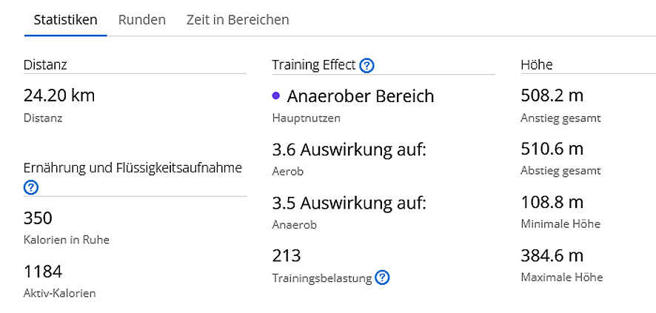The width and height of the screenshot is (656, 313).
Task: Click the 24.20 km distance value
Action: 59,95
